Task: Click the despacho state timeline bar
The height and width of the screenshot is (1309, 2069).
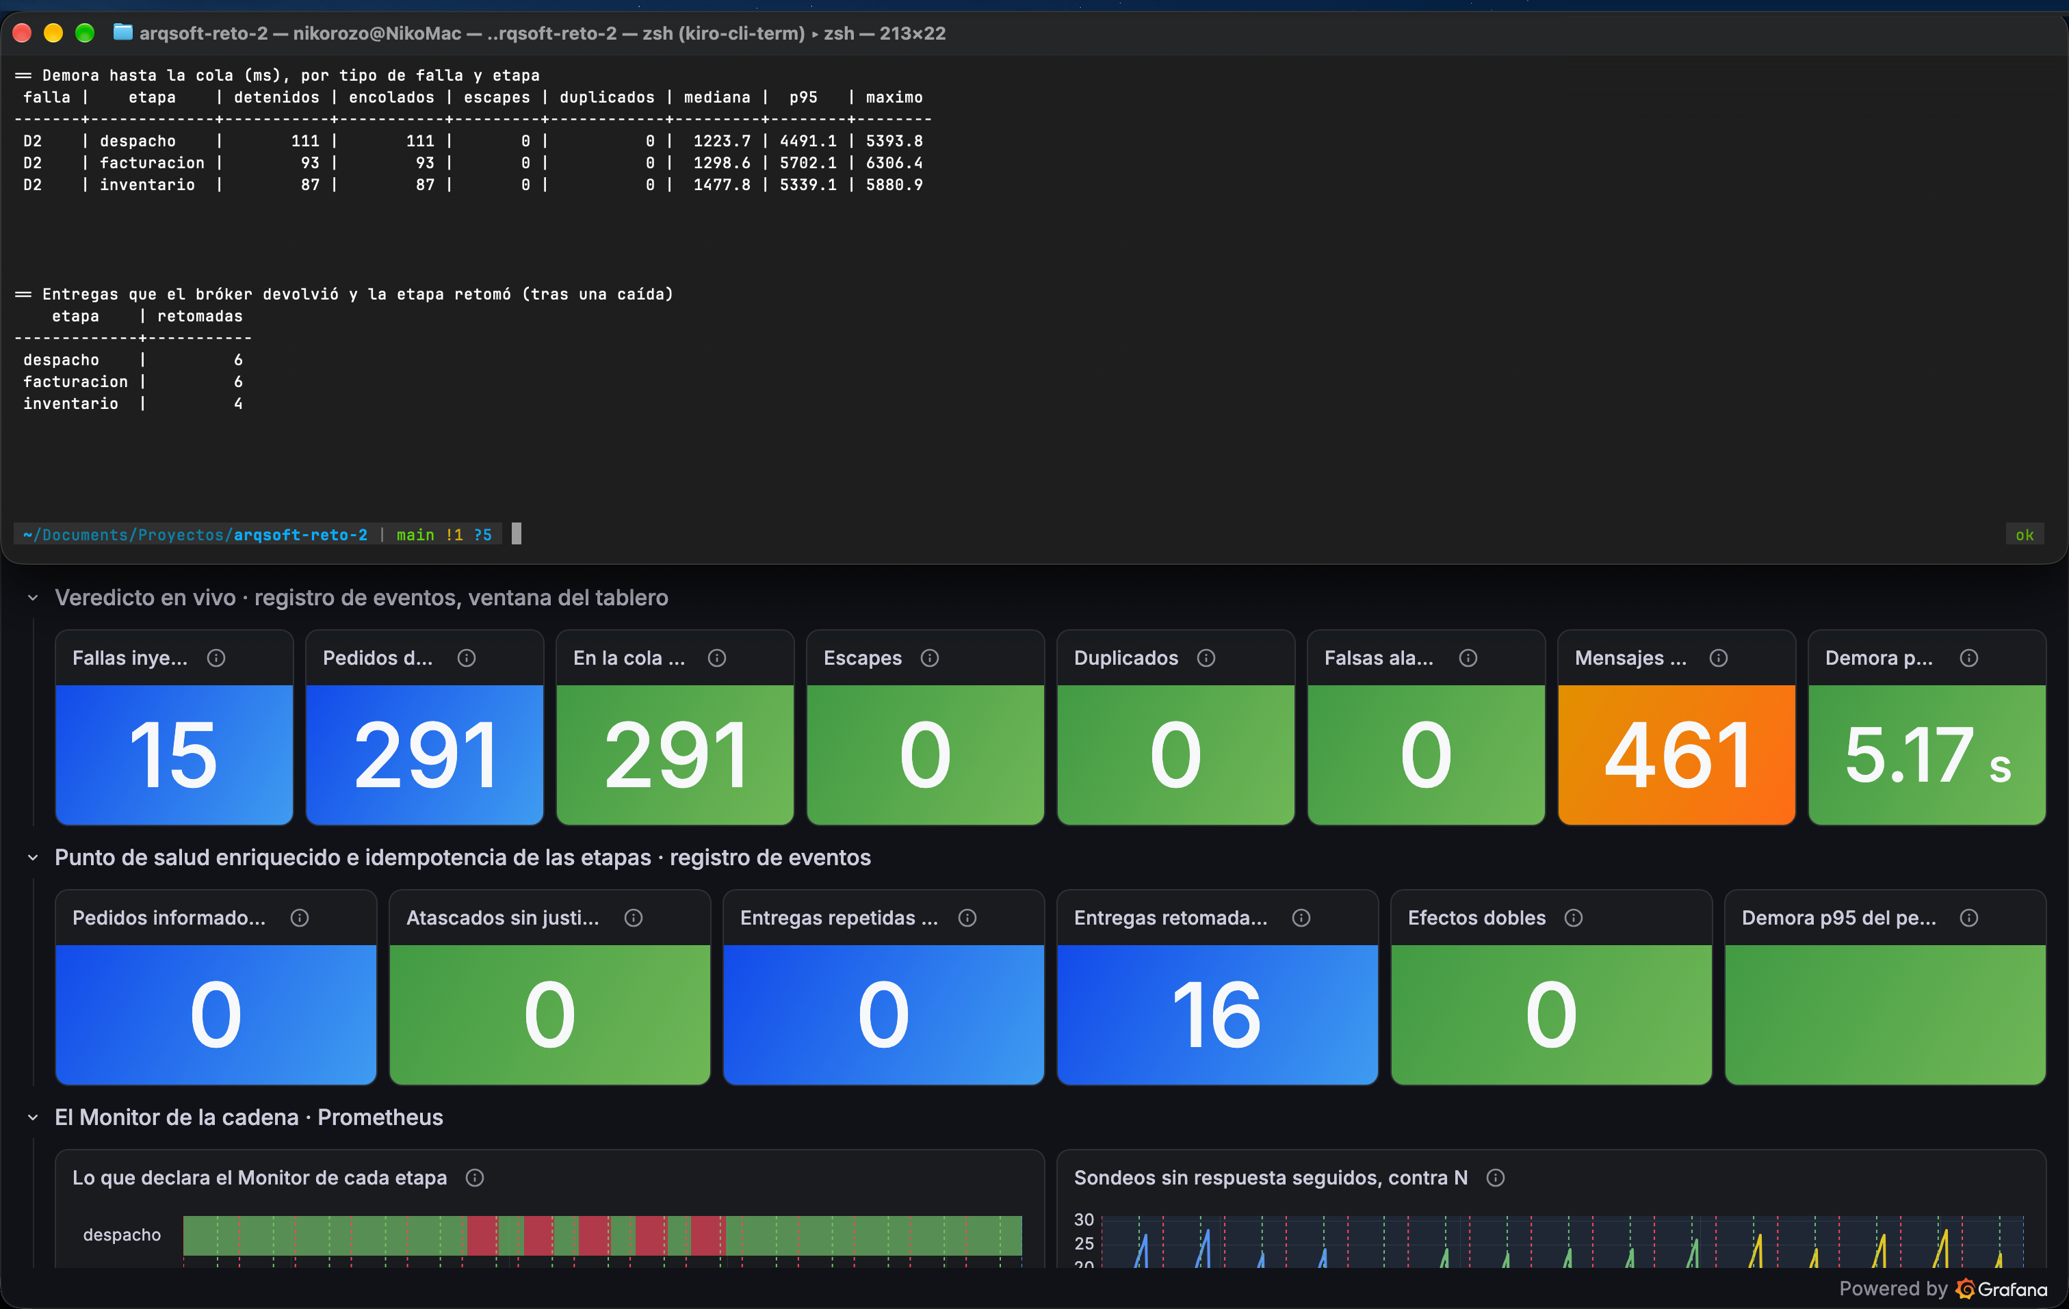Action: pos(602,1235)
